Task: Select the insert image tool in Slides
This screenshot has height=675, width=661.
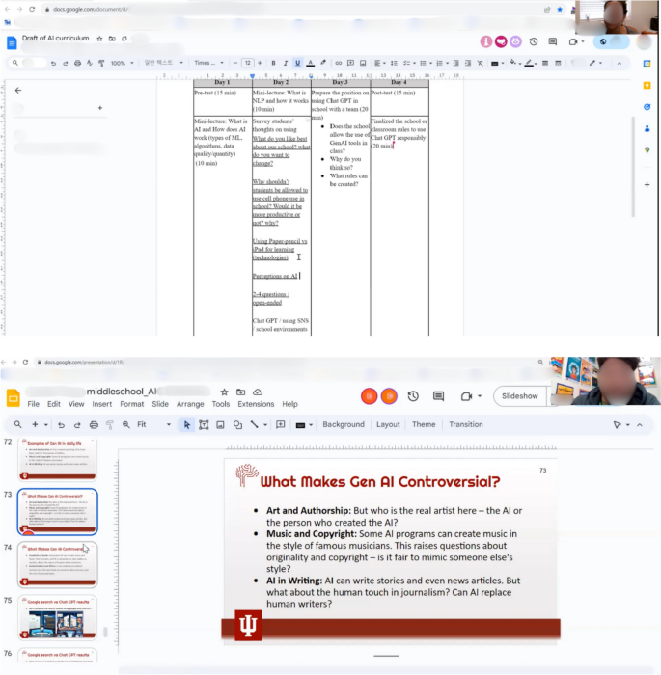Action: 221,424
